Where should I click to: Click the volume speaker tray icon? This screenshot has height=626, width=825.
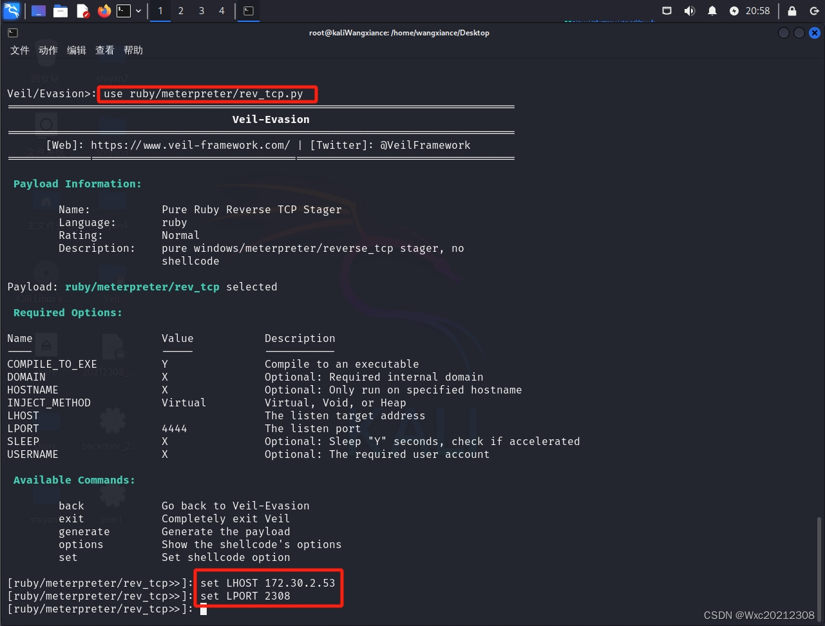(689, 11)
